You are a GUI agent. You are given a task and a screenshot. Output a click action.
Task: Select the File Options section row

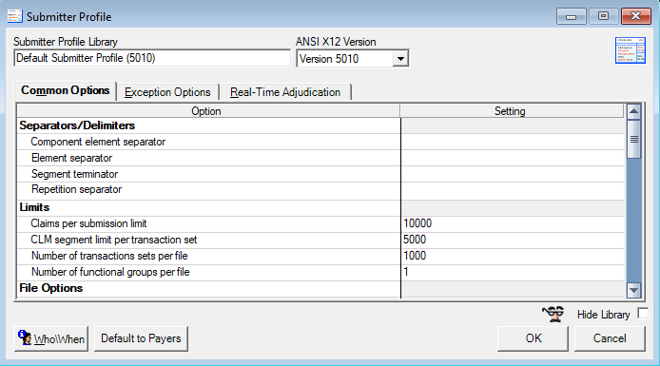click(x=208, y=289)
